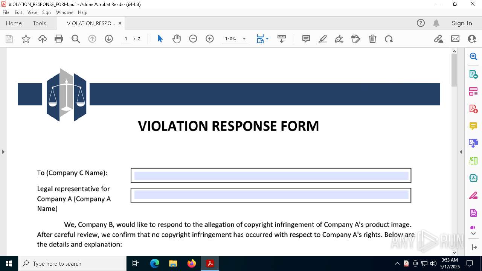Screen dimensions: 482x271
Task: Open File Explorer from taskbar
Action: [x=173, y=263]
